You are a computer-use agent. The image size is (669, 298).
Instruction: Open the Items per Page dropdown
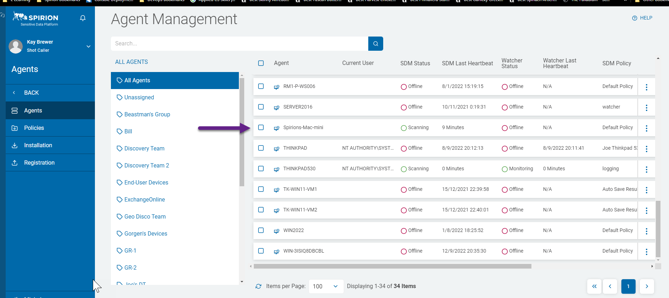coord(326,286)
